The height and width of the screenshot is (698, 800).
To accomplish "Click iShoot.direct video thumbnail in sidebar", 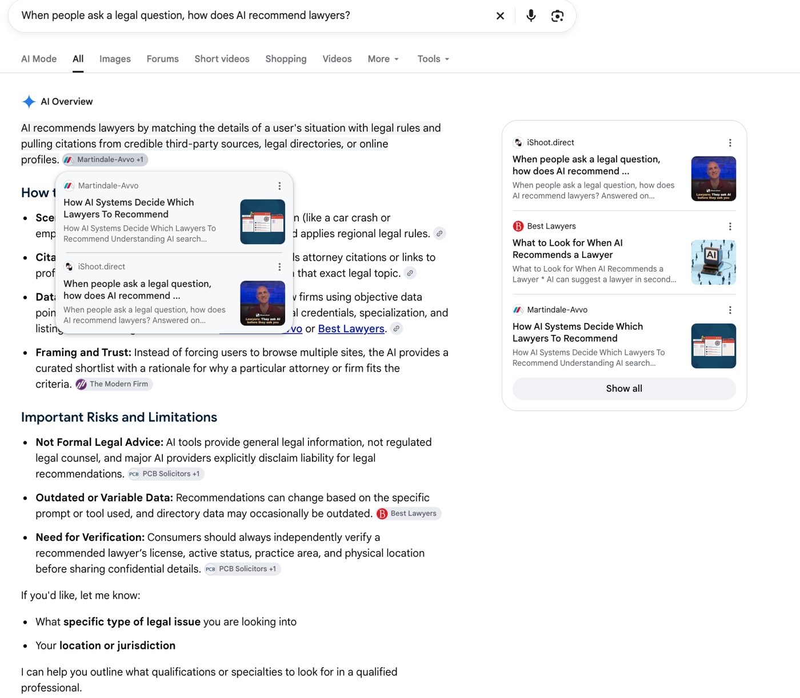I will [714, 179].
